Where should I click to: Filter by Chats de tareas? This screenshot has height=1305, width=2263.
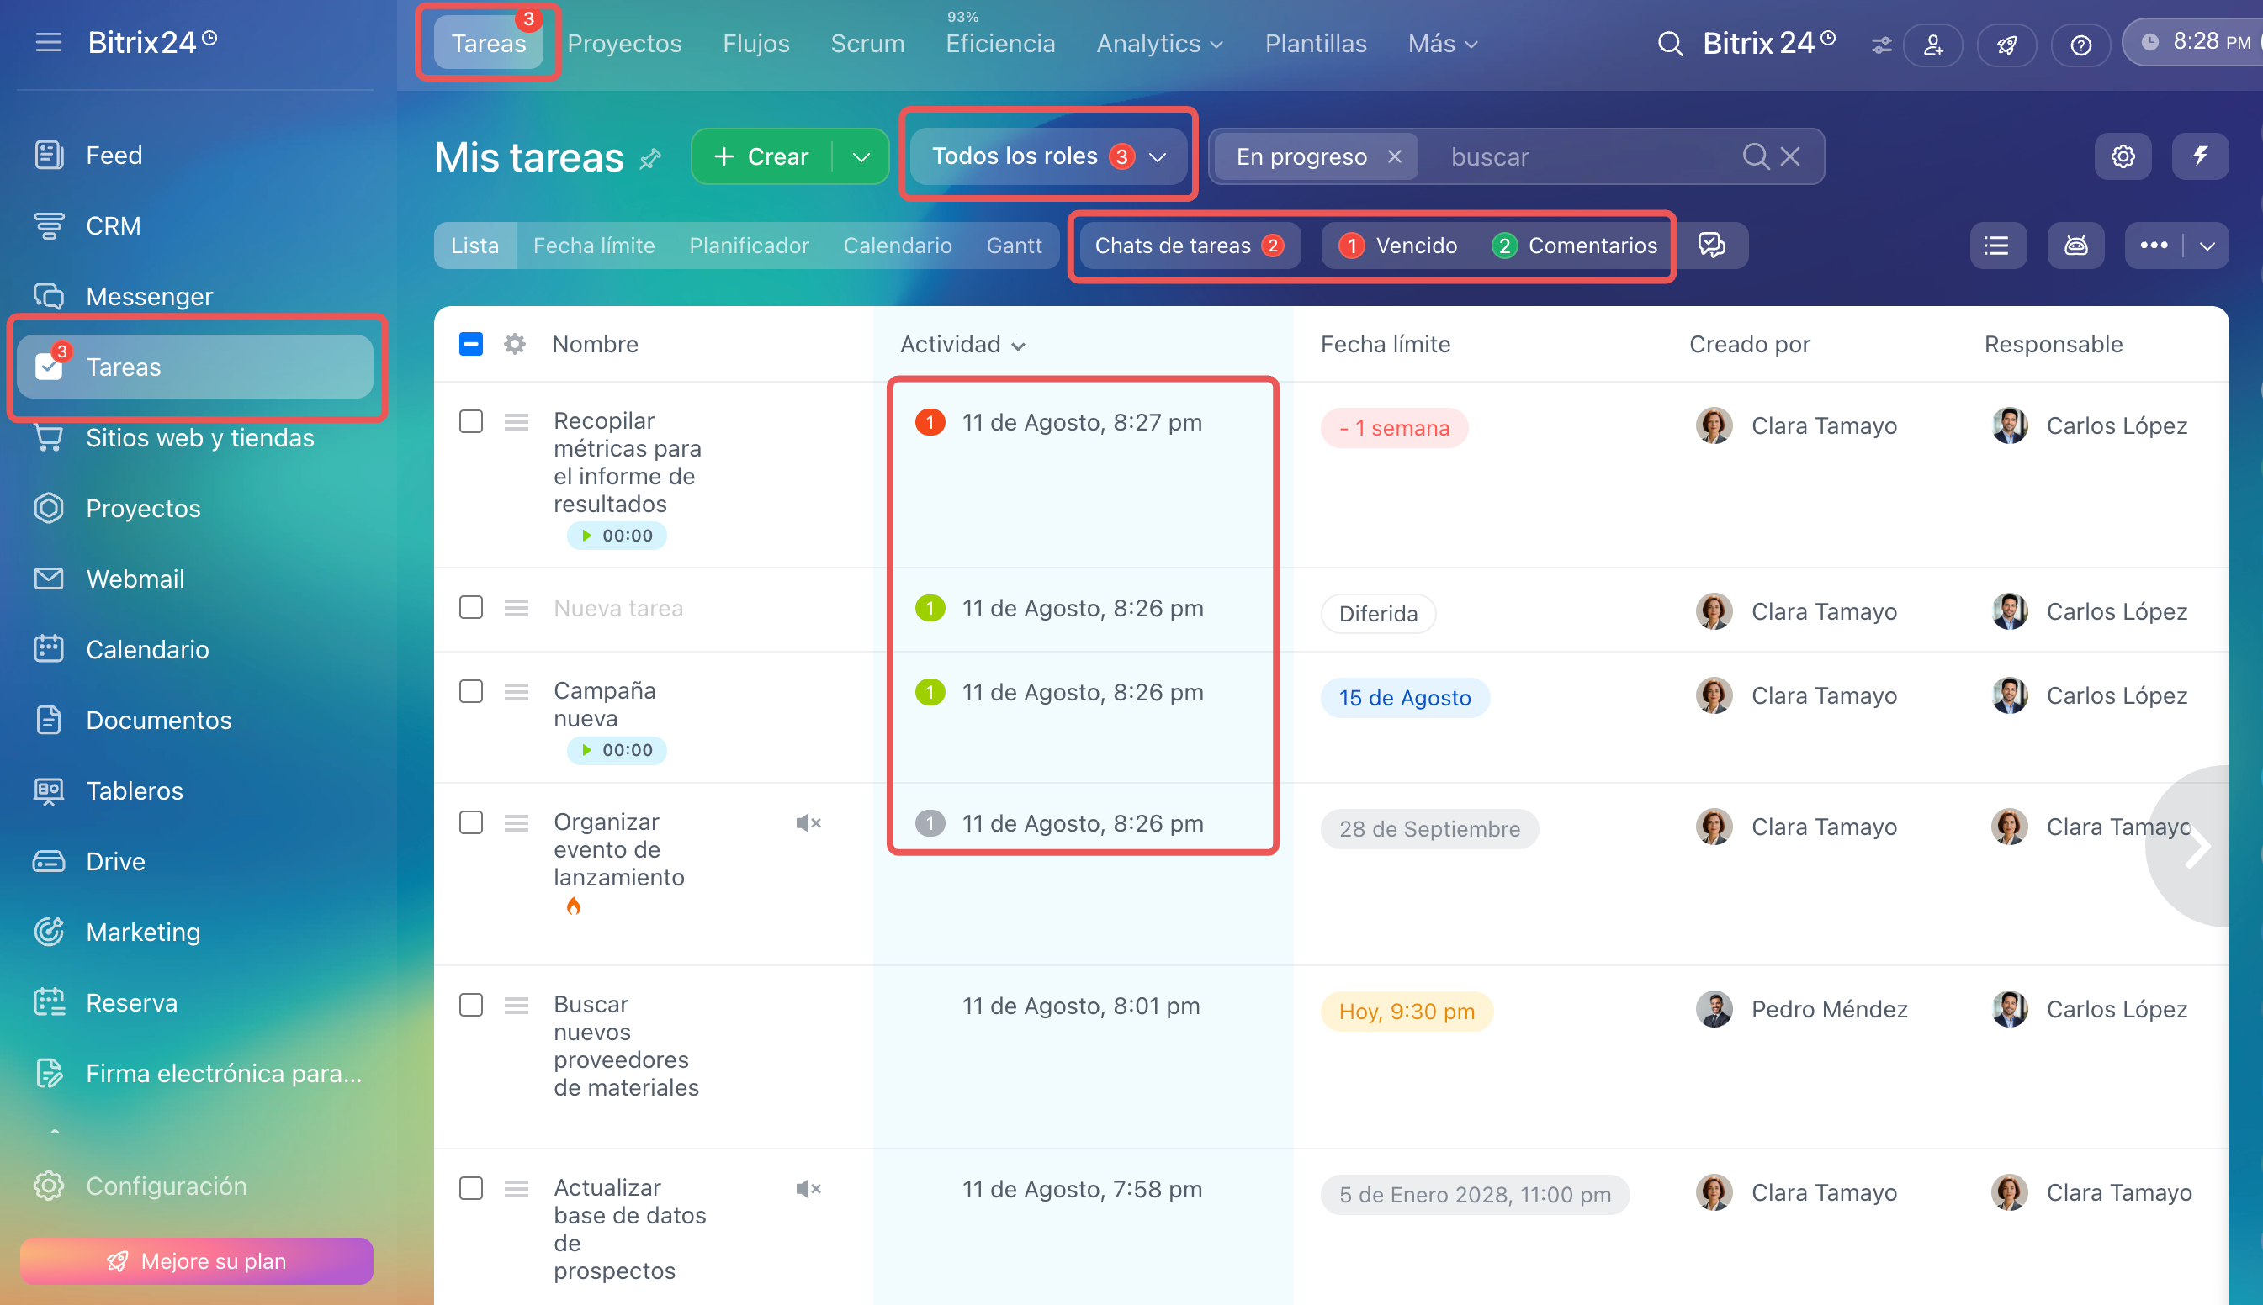(x=1189, y=246)
